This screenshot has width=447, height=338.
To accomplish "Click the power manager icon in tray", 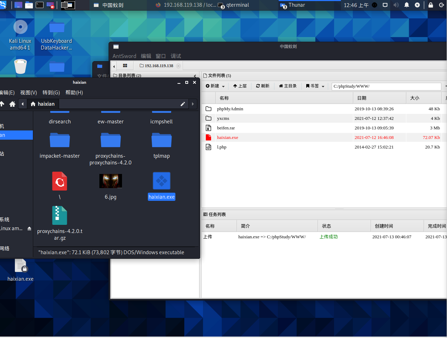I will pyautogui.click(x=417, y=5).
